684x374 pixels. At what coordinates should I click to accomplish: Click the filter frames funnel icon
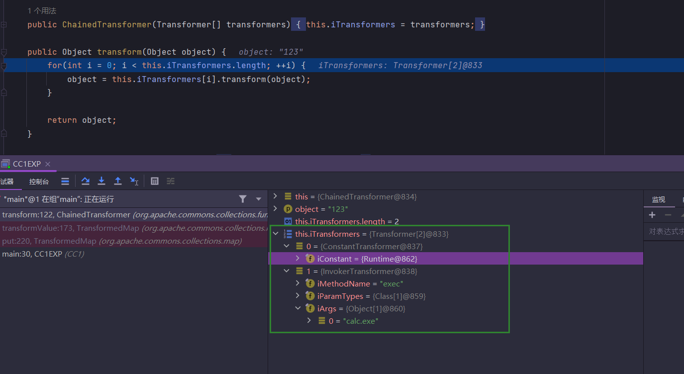click(243, 199)
